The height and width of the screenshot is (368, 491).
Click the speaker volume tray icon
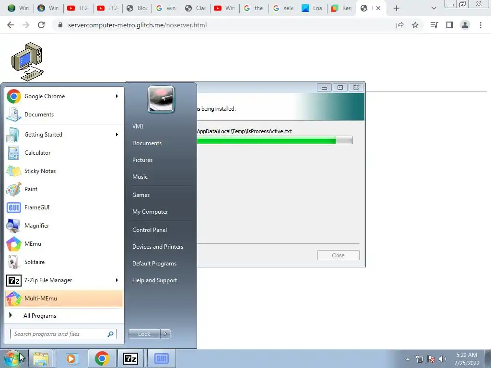443,359
